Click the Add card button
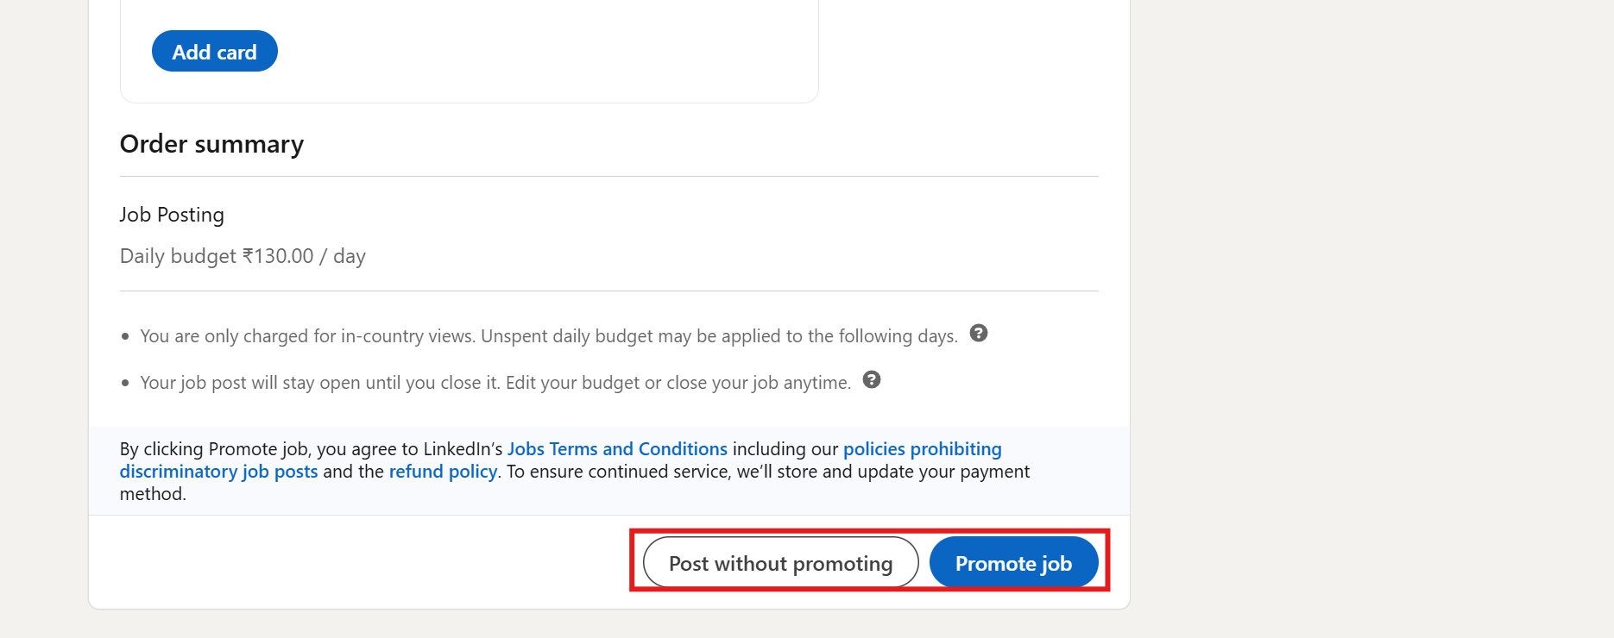This screenshot has height=638, width=1614. point(214,51)
